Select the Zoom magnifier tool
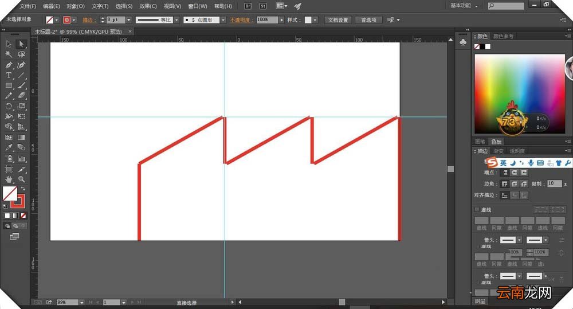The image size is (573, 309). (x=21, y=179)
